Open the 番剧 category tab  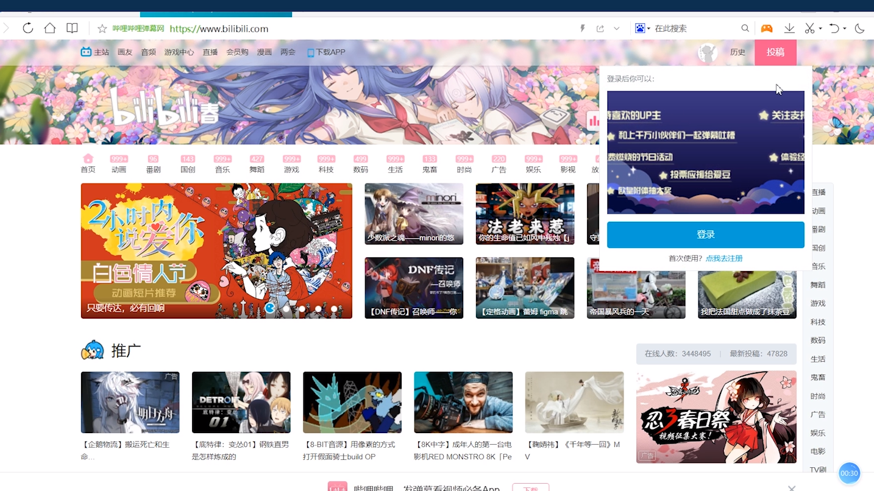point(153,164)
